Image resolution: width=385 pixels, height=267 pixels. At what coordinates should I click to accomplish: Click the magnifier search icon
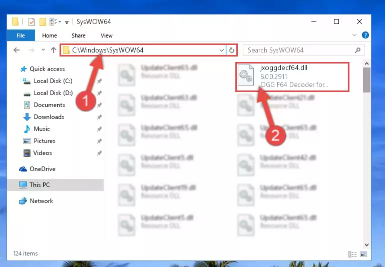point(358,50)
